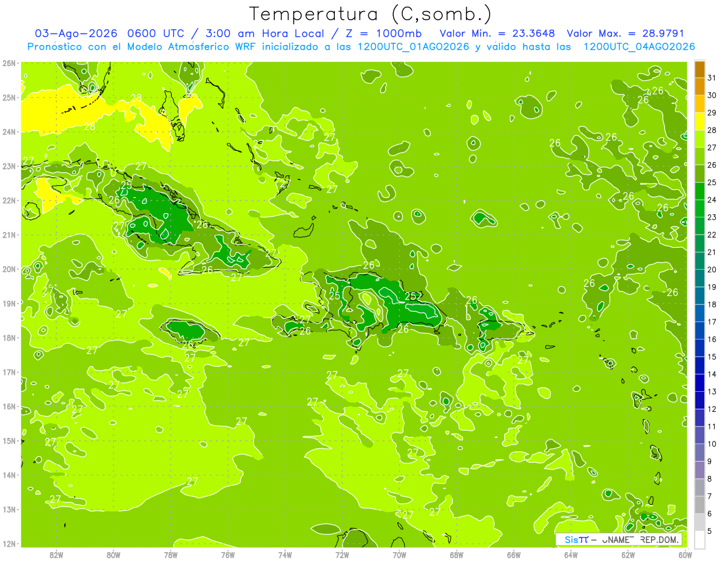
Task: Click the "Valor Min. = 23.3648" value
Action: 497,33
